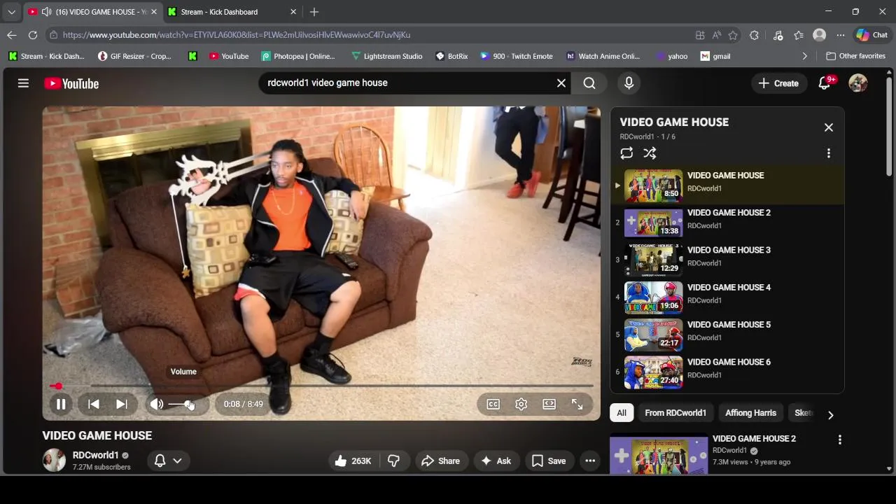Screen dimensions: 896x504
Task: Switch to Stream - Kick Dashboard tab
Action: point(232,12)
